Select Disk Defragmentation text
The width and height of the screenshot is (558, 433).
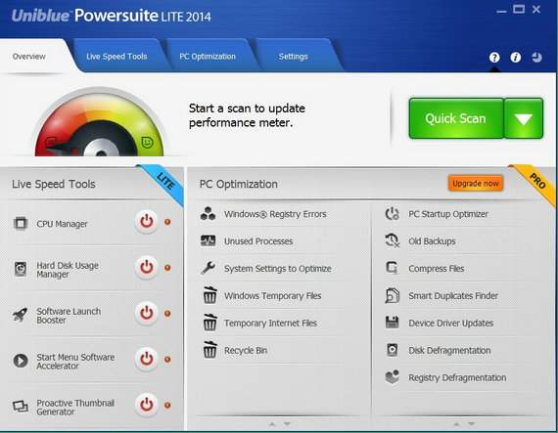[x=449, y=350]
